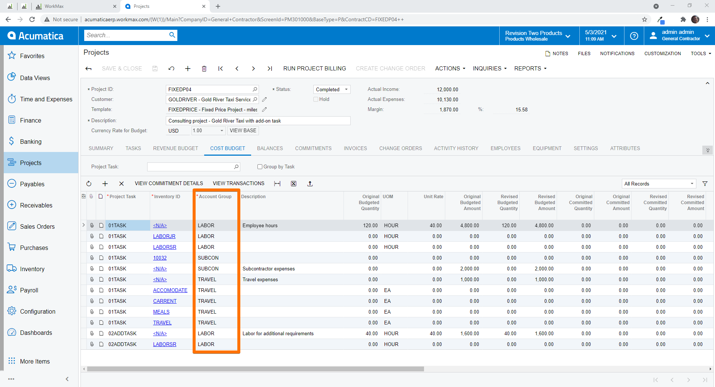The height and width of the screenshot is (387, 715).
Task: Click the delete trash can icon
Action: tap(204, 69)
